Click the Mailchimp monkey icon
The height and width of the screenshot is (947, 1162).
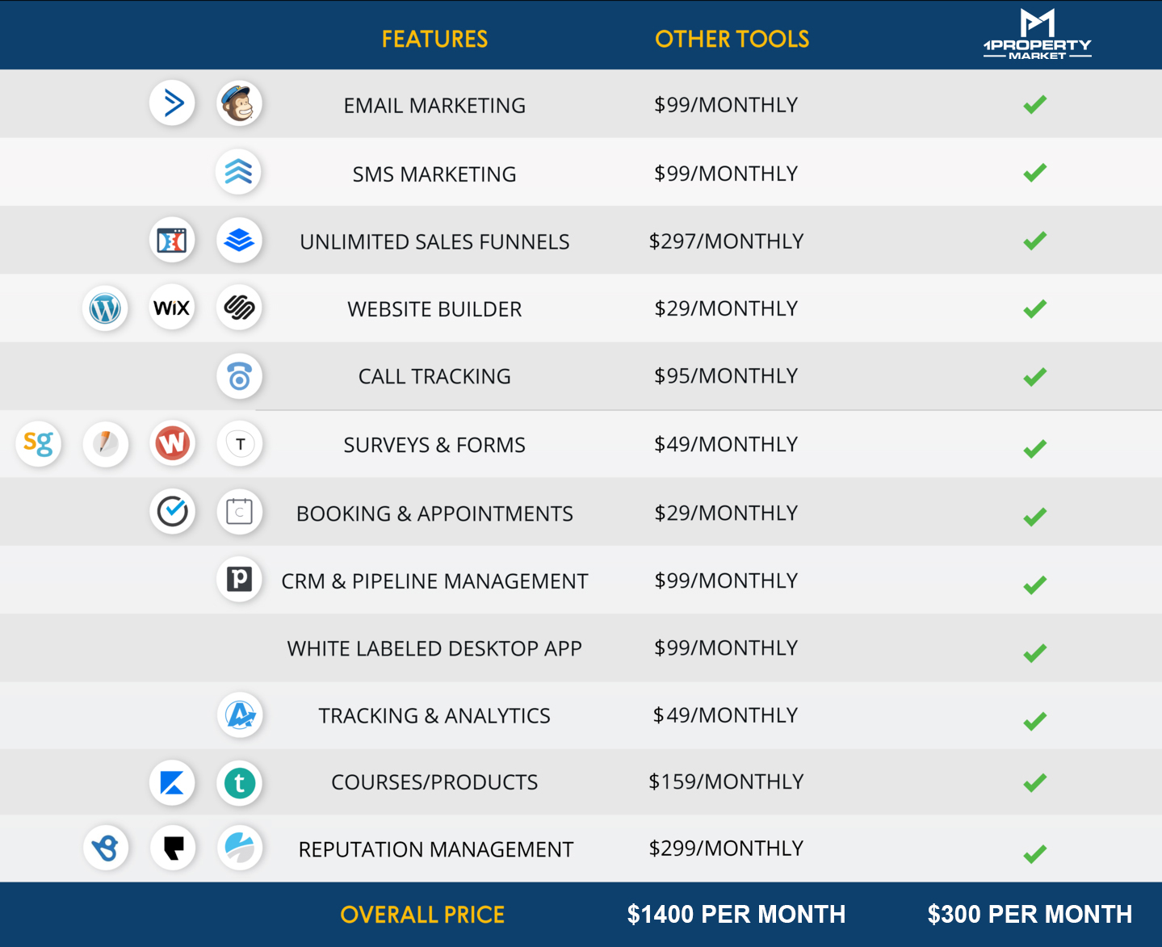[239, 103]
